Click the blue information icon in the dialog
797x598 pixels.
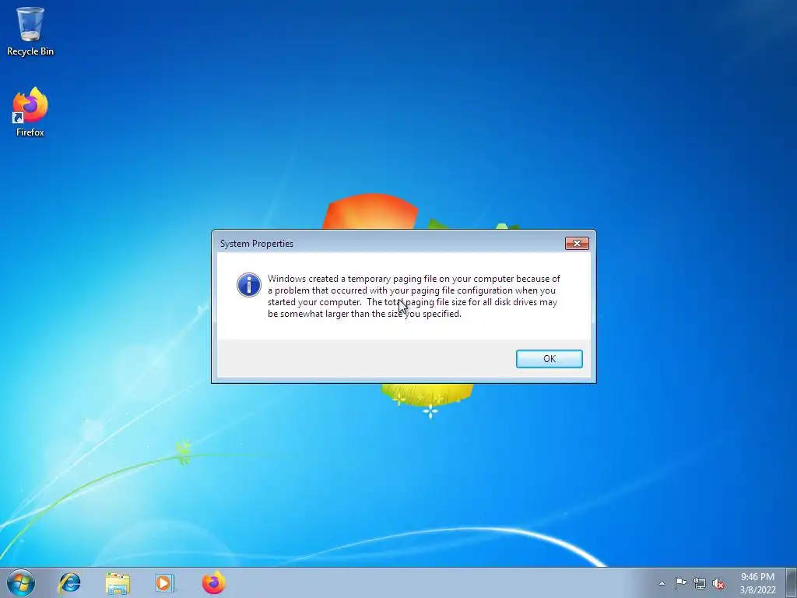pos(249,285)
